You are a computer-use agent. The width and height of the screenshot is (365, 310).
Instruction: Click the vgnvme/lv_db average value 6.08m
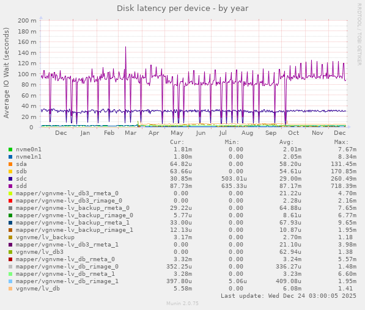tap(292, 289)
